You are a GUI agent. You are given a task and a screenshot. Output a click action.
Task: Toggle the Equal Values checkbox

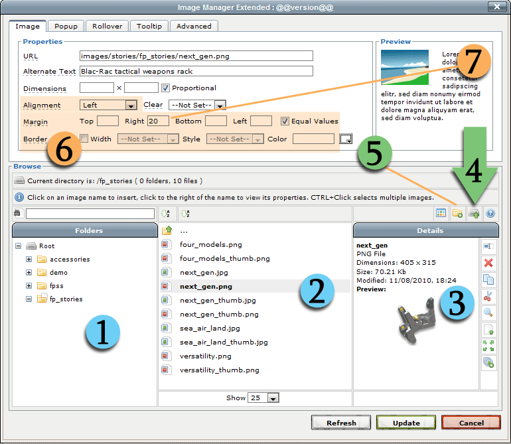[285, 121]
